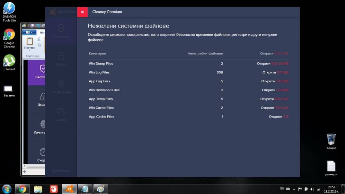Click the 'App Log Files' category row
345x194 pixels.
point(189,81)
